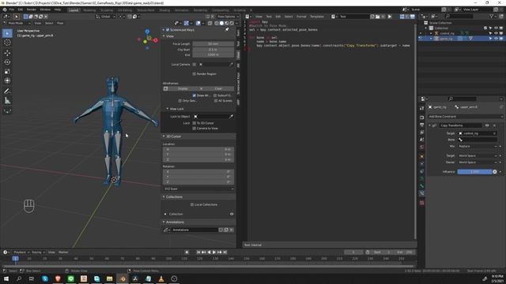Open the Render properties tab icon
The height and width of the screenshot is (284, 506).
tap(421, 118)
